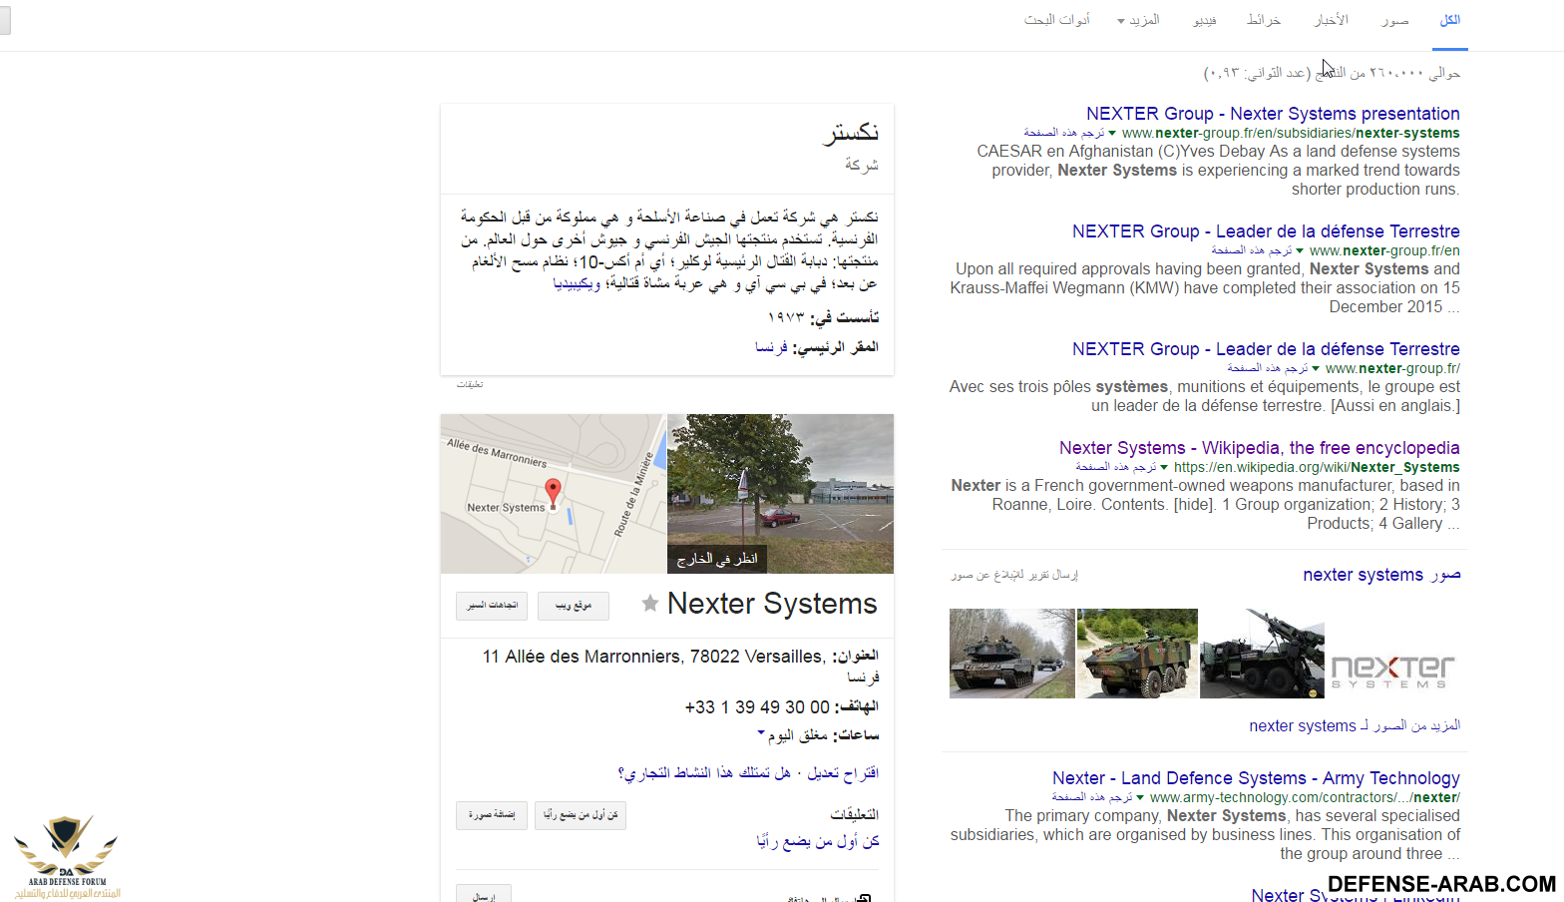
Task: Open the CAESAR artillery truck image thumbnail
Action: 1262,654
